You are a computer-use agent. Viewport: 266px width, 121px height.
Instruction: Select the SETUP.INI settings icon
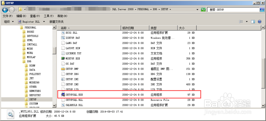pos(63,79)
